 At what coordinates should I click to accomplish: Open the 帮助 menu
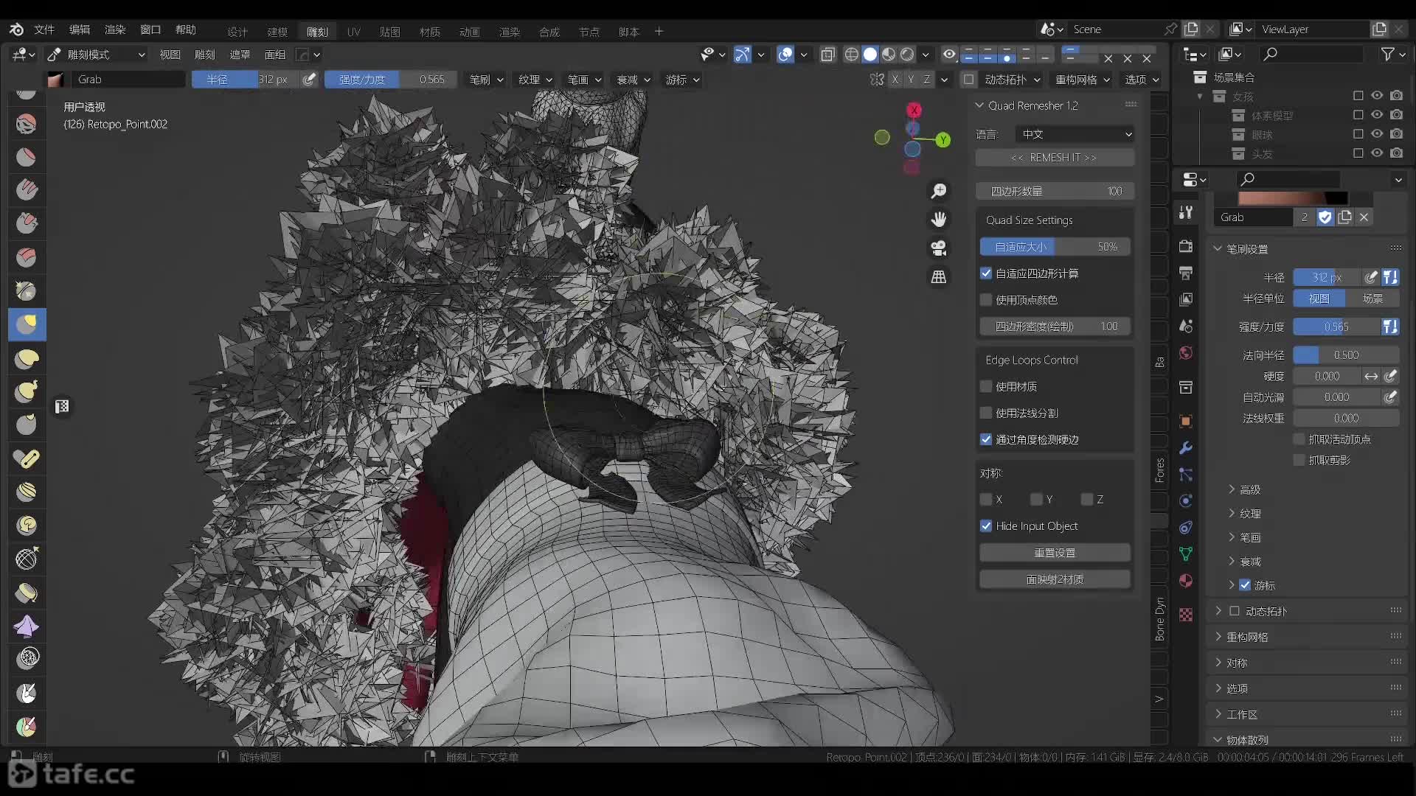(x=186, y=29)
